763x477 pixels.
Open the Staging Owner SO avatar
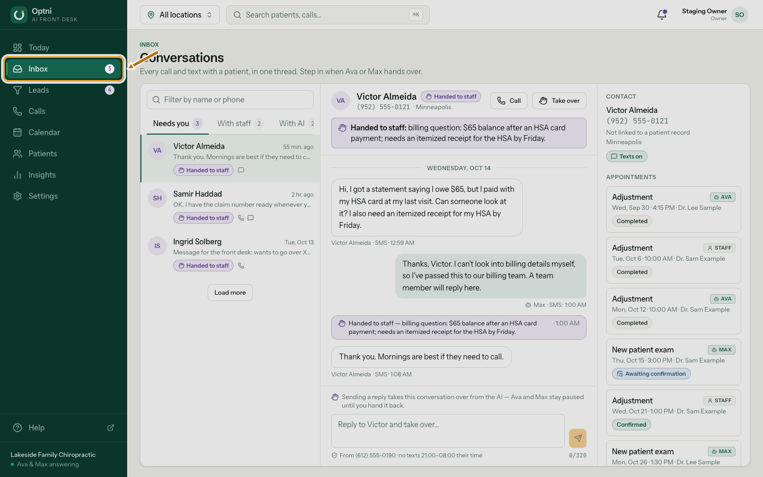tap(740, 15)
